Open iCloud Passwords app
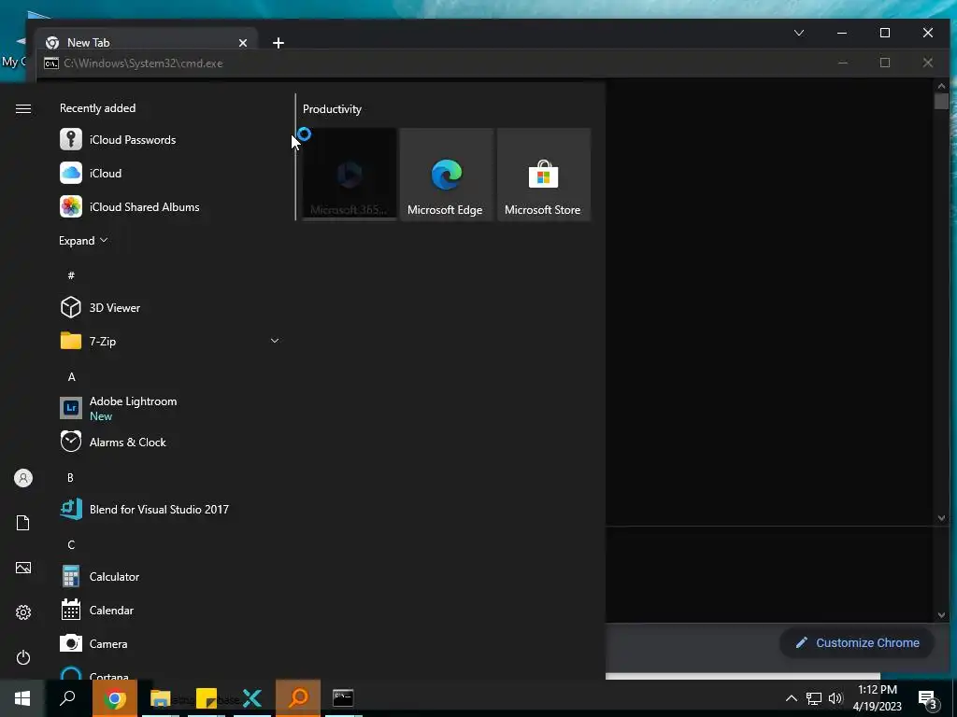The image size is (957, 717). [x=170, y=140]
